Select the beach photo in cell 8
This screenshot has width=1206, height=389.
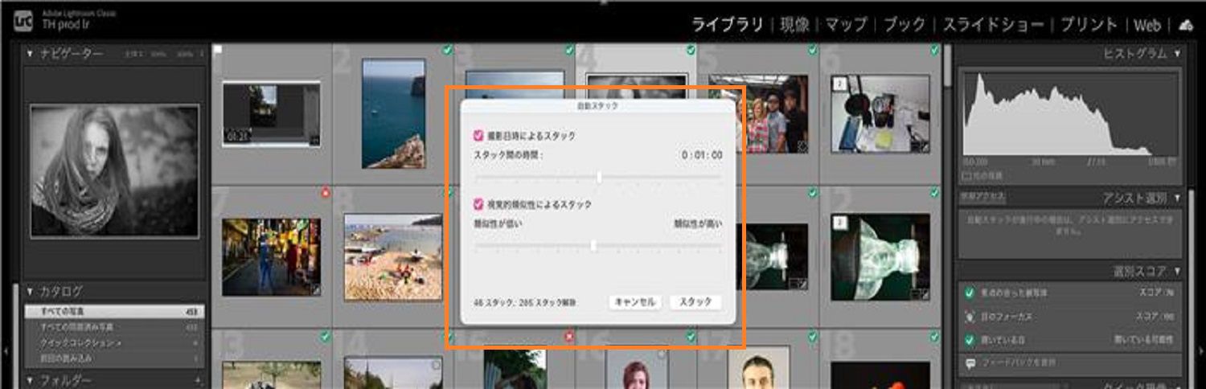[x=393, y=257]
